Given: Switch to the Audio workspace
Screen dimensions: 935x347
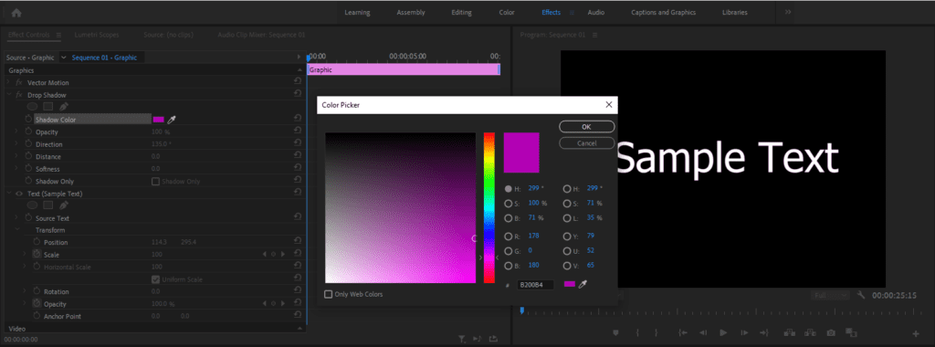Looking at the screenshot, I should click(x=595, y=13).
